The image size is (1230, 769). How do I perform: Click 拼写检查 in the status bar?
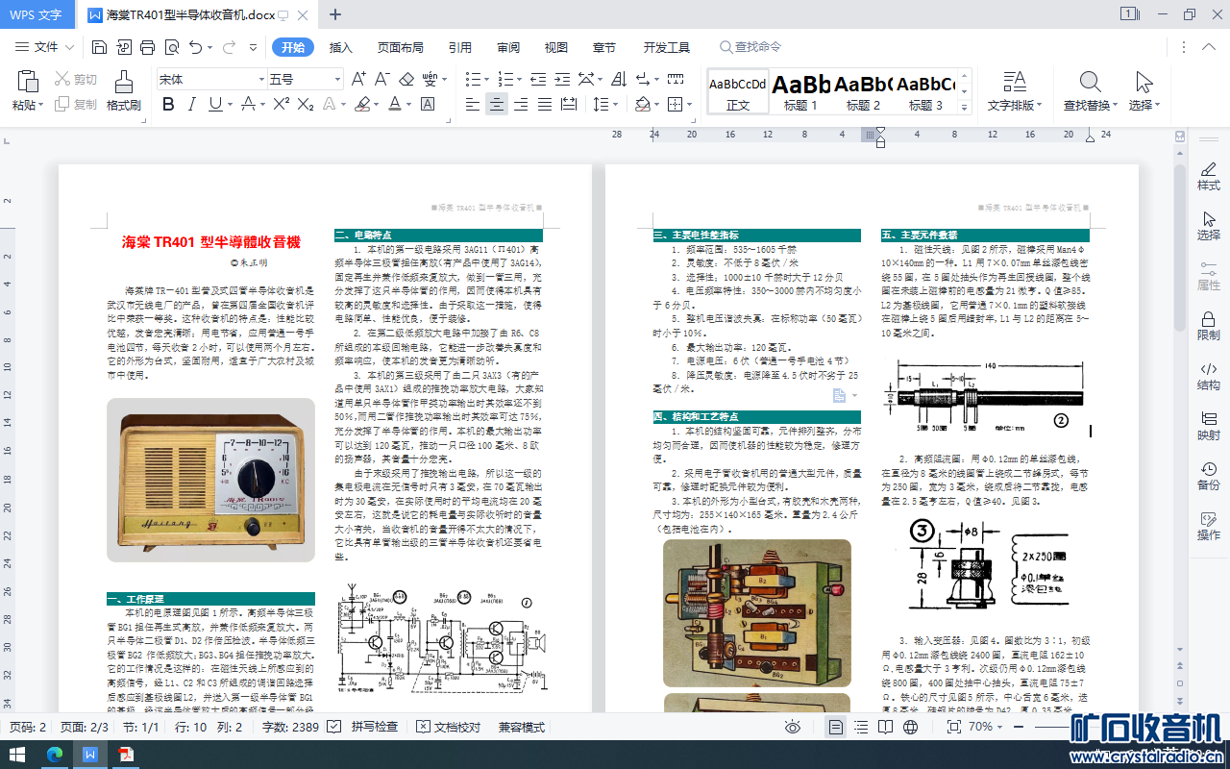[x=363, y=727]
